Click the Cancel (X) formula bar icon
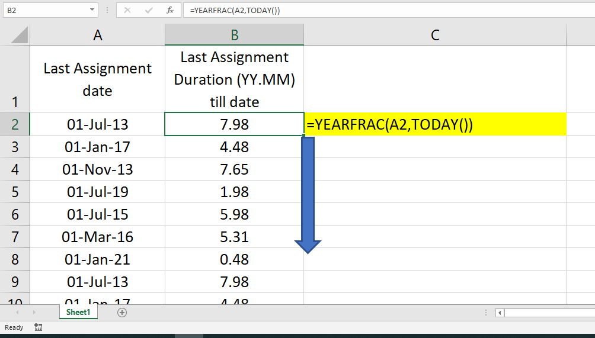 click(x=127, y=10)
